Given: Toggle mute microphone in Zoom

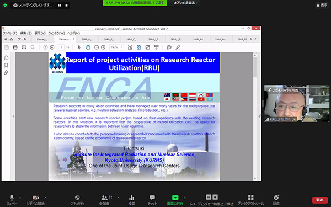Looking at the screenshot, I should [x=12, y=200].
